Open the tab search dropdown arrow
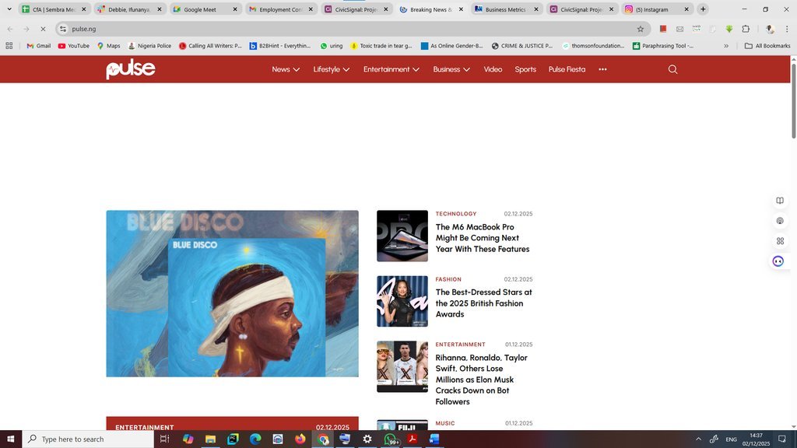Image resolution: width=797 pixels, height=448 pixels. click(9, 9)
